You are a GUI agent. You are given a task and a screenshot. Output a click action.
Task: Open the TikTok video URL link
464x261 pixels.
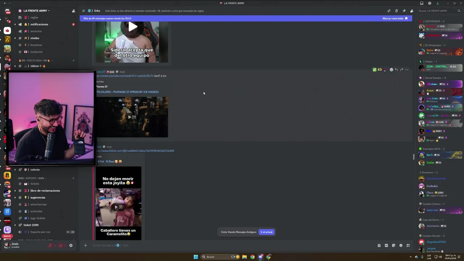click(x=135, y=151)
